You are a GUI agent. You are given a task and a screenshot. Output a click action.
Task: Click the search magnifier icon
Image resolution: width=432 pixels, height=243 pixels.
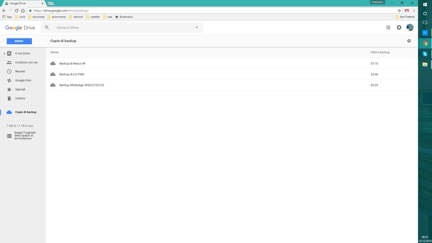(x=47, y=27)
